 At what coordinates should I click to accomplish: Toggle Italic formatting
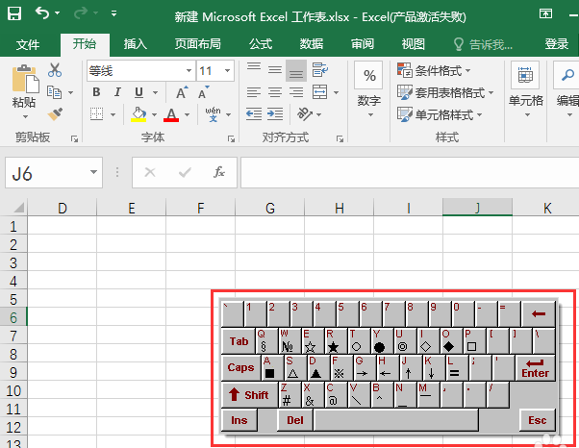(117, 92)
